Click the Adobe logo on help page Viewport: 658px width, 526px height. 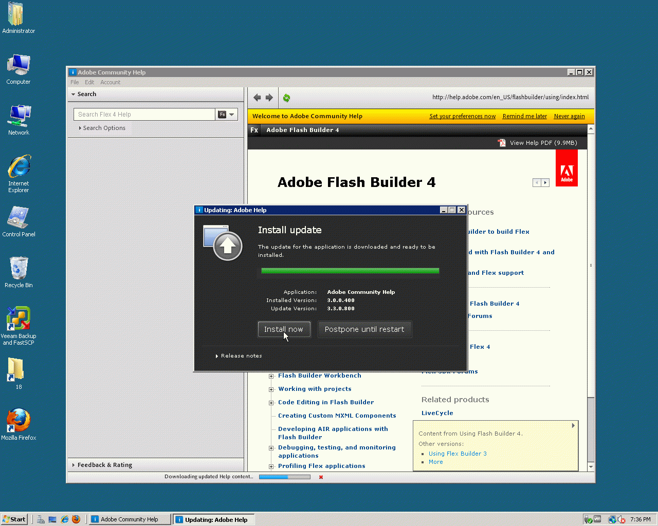coord(566,168)
